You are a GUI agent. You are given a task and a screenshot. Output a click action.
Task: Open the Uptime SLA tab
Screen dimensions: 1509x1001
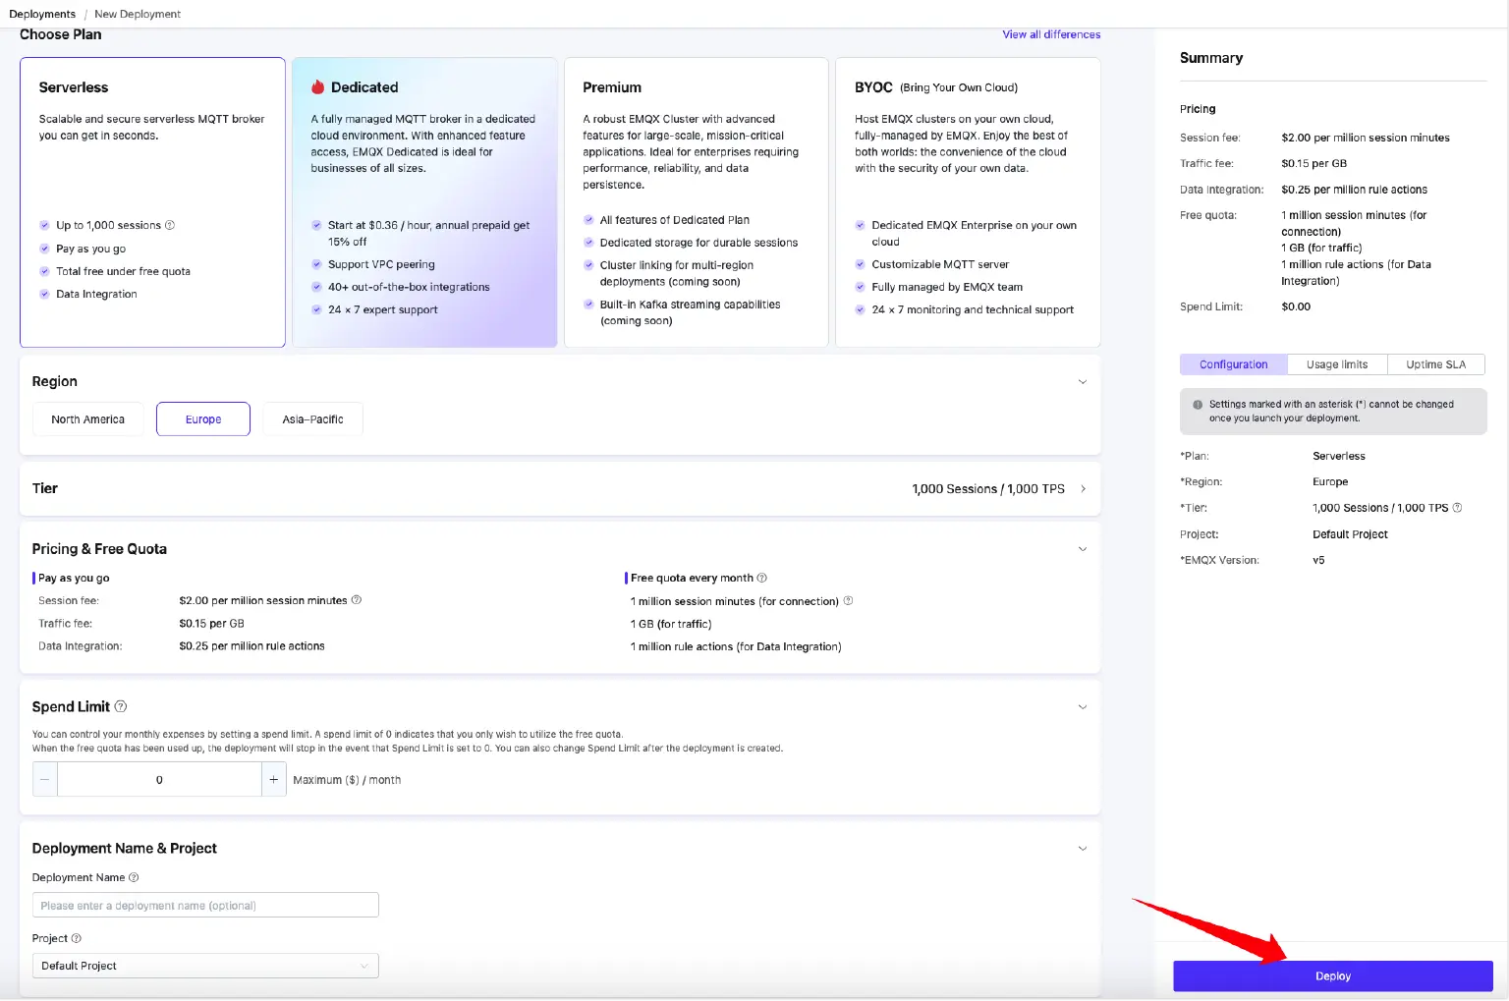pyautogui.click(x=1435, y=364)
